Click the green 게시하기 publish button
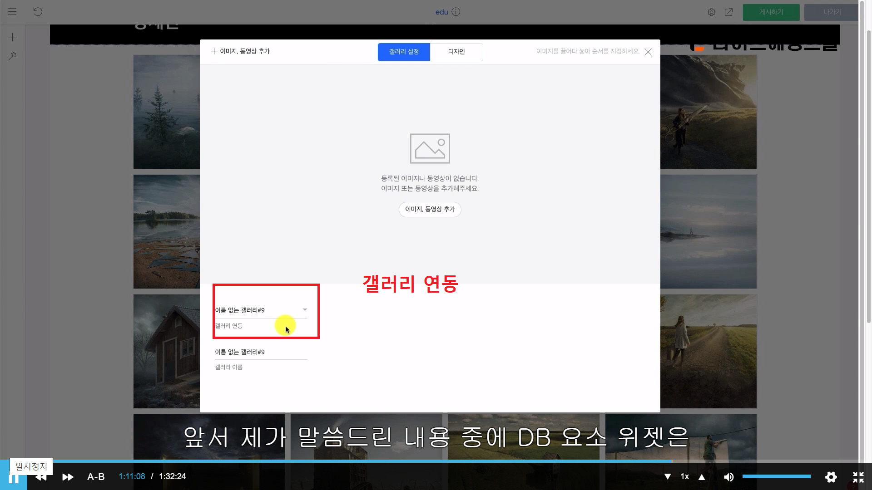The image size is (872, 490). 771,12
